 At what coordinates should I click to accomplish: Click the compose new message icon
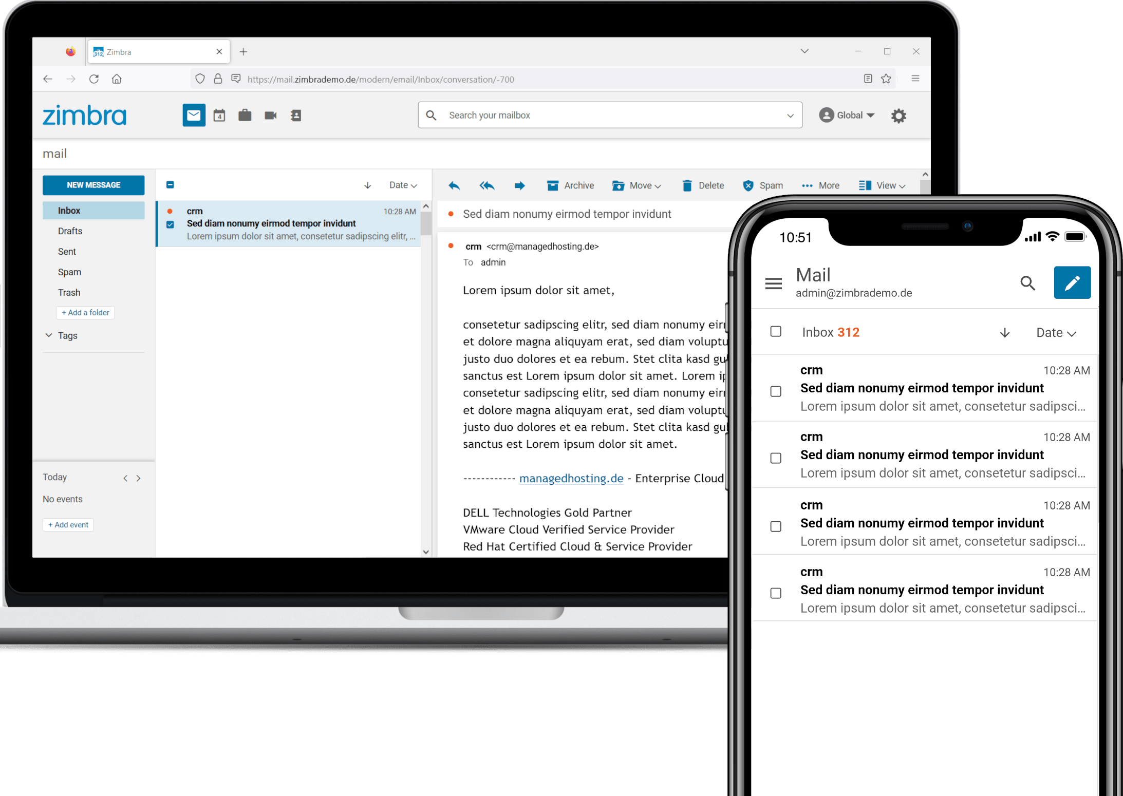(x=1072, y=282)
